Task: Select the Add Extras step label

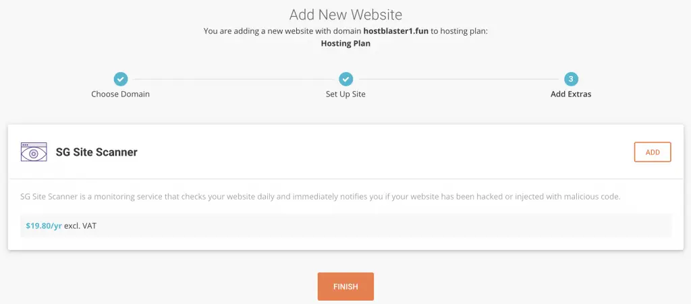Action: tap(571, 94)
